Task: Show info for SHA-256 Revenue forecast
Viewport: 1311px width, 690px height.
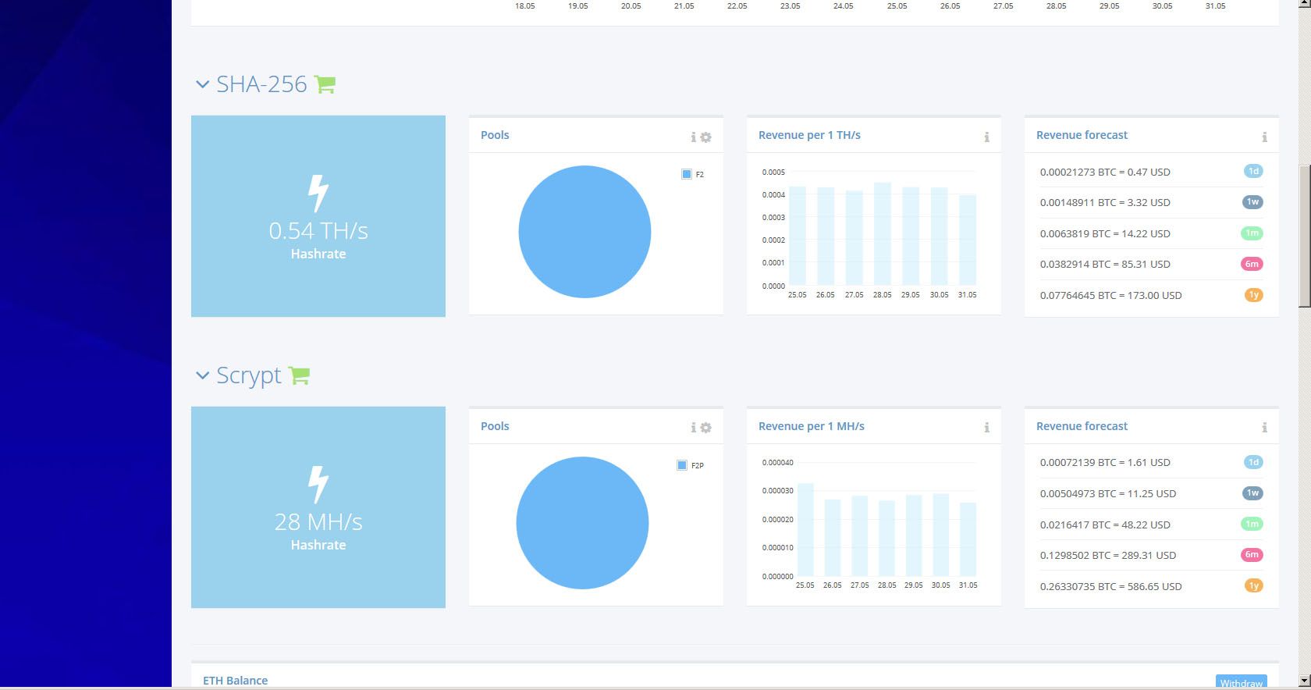Action: [x=1264, y=137]
